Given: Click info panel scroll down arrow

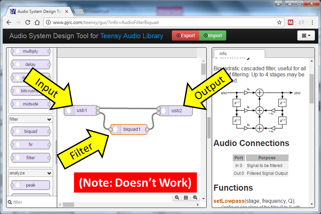Looking at the screenshot, I should point(312,204).
